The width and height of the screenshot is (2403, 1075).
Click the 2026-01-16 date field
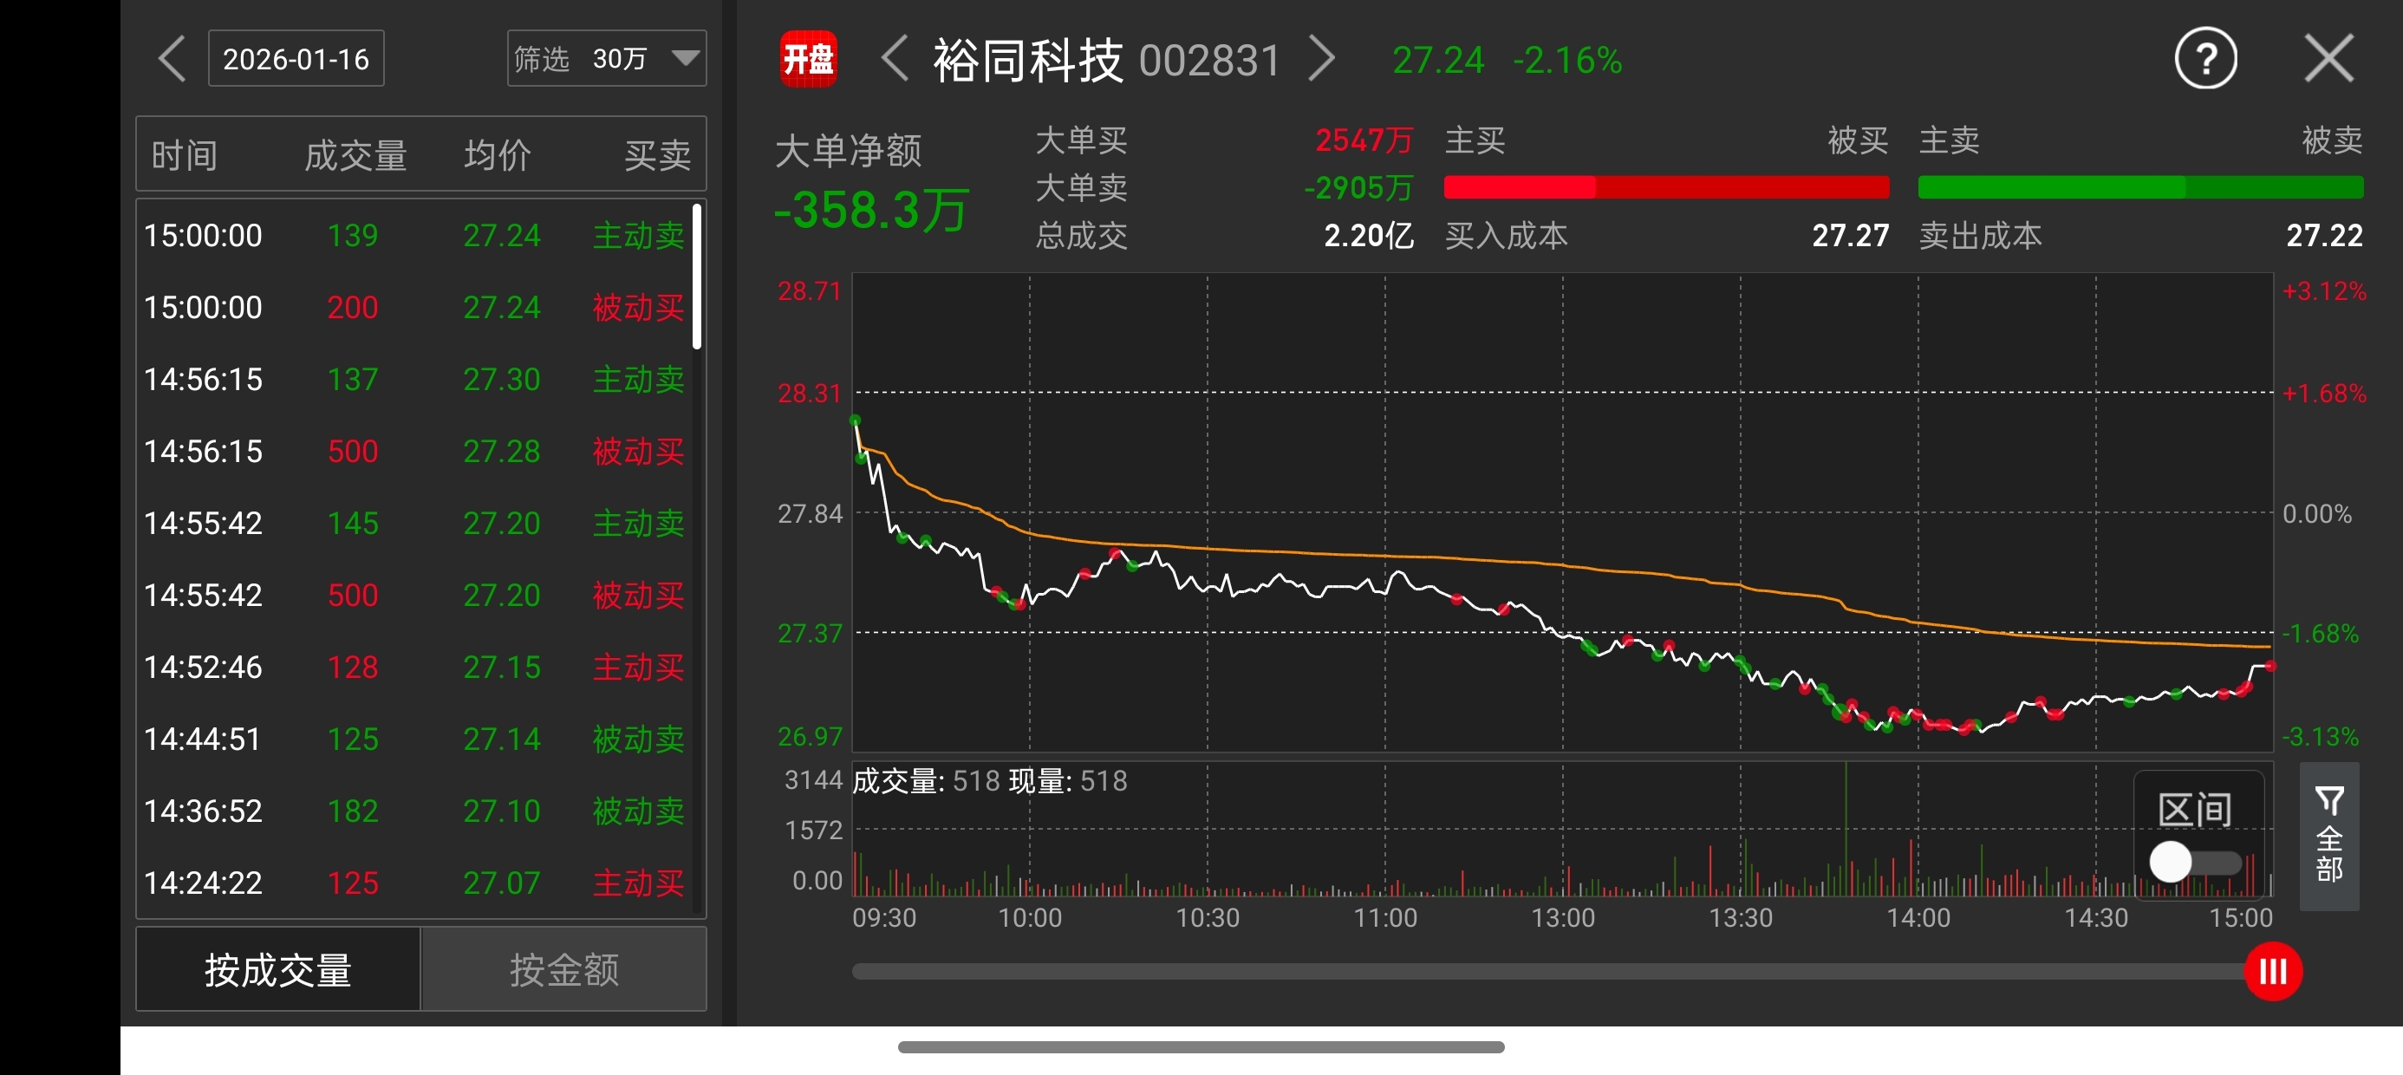pyautogui.click(x=296, y=60)
